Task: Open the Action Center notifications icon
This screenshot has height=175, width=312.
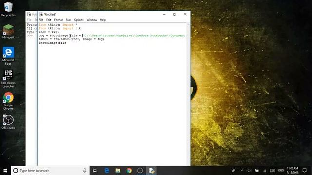Action: (x=304, y=171)
